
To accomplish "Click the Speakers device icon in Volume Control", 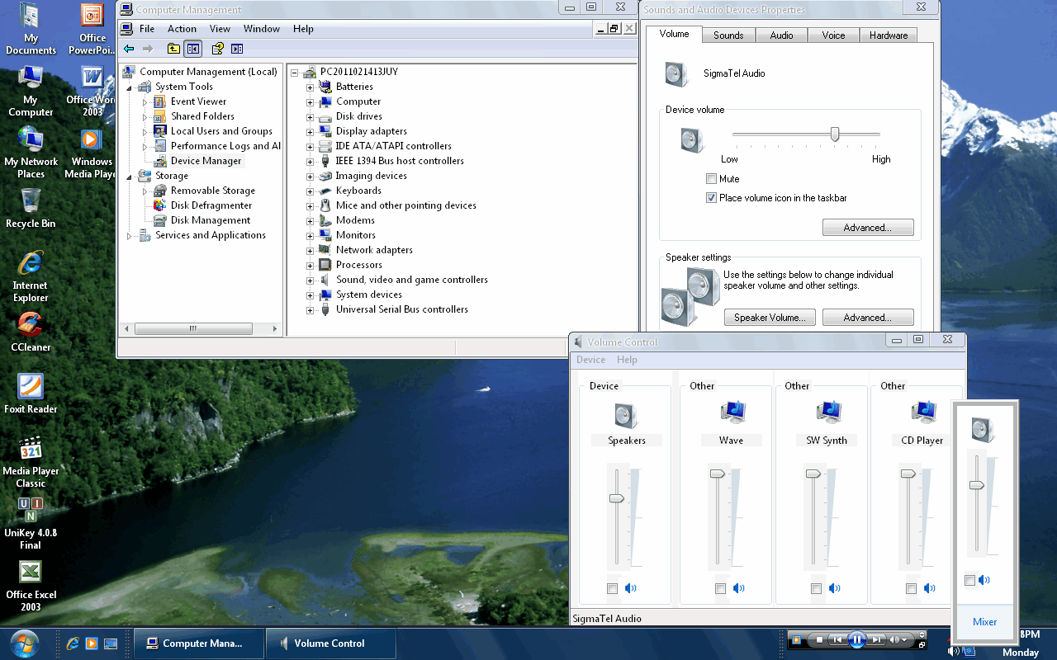I will point(626,414).
